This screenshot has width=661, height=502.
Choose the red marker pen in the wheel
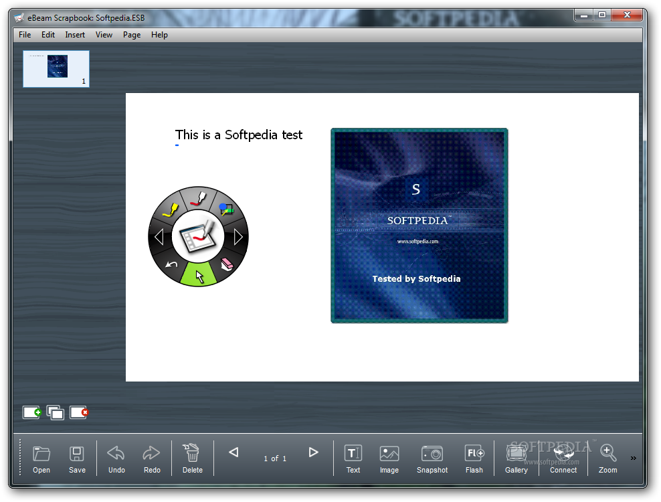(x=198, y=198)
